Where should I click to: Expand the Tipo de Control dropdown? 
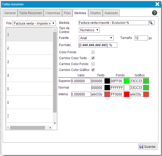tap(89, 30)
